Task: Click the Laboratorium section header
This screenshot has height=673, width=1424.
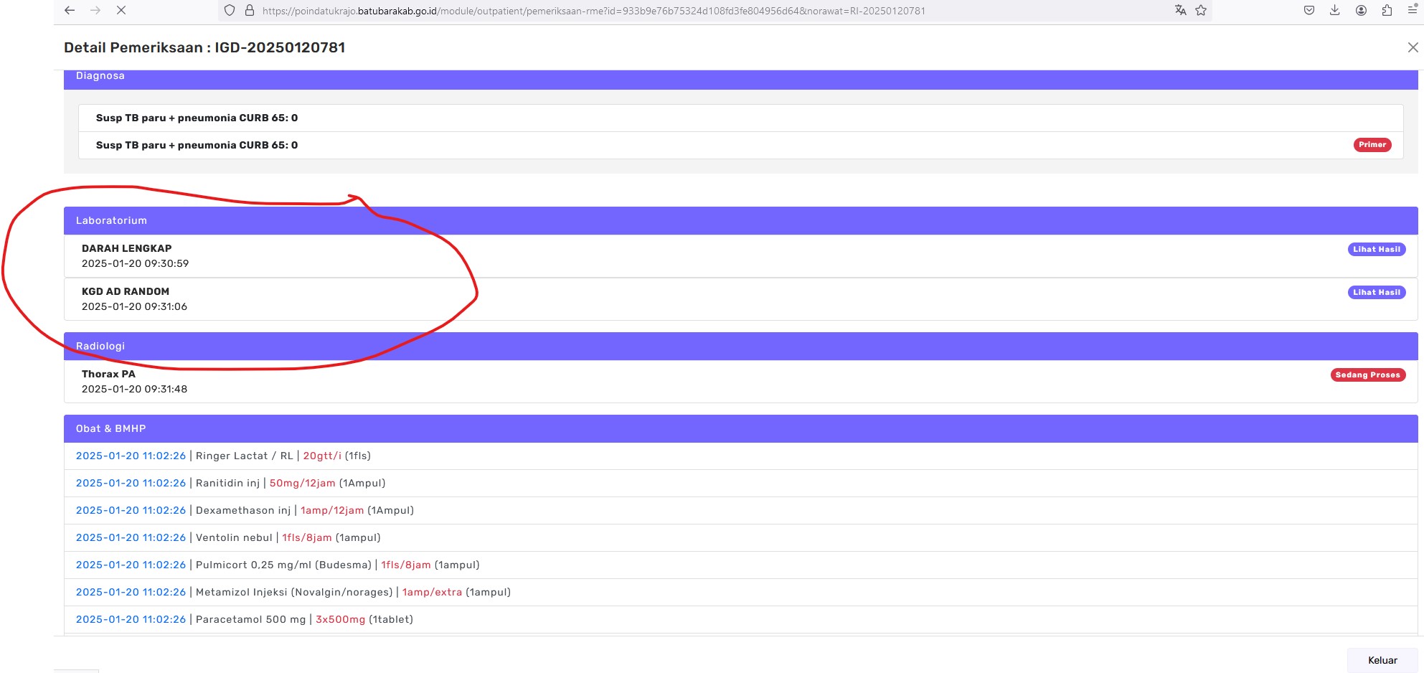Action: [x=740, y=221]
